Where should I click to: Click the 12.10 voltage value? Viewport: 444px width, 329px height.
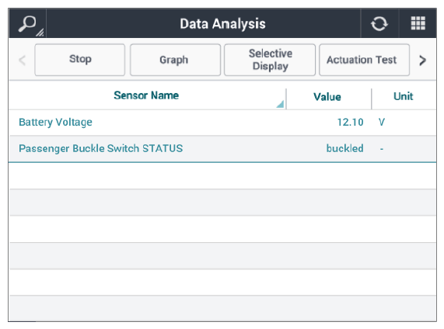pos(350,122)
